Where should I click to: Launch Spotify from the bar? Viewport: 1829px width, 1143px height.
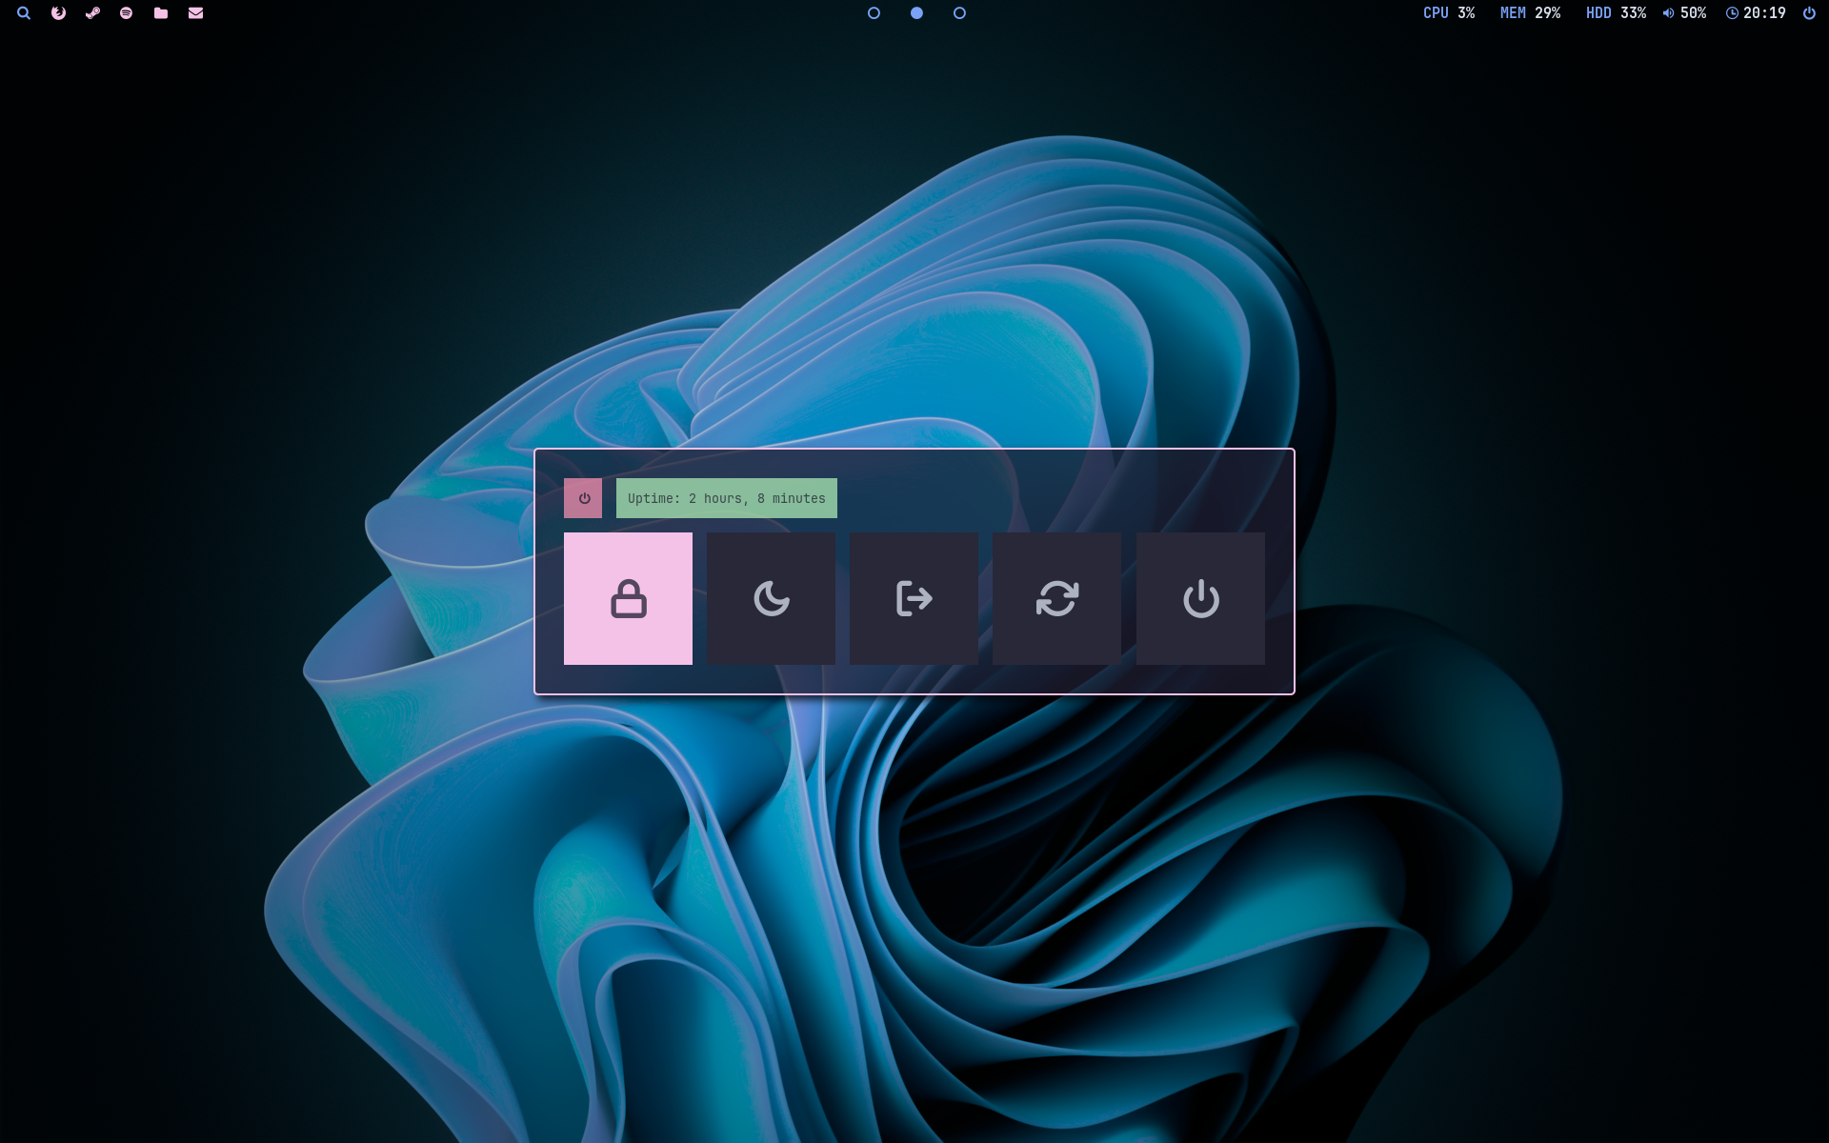tap(127, 13)
